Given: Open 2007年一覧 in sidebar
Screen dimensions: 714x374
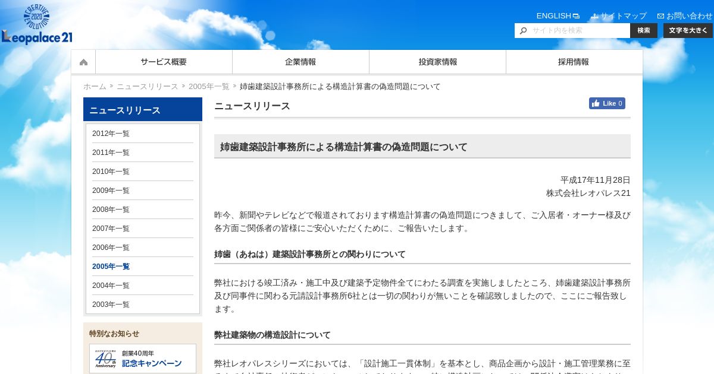Looking at the screenshot, I should (143, 229).
